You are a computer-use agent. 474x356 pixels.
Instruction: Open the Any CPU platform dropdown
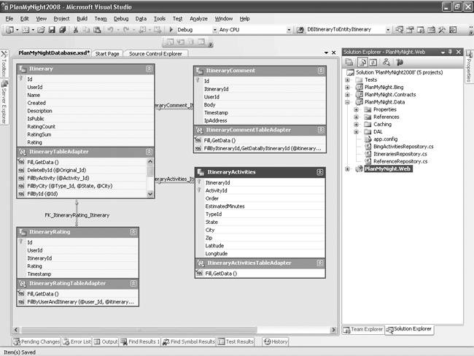(289, 30)
